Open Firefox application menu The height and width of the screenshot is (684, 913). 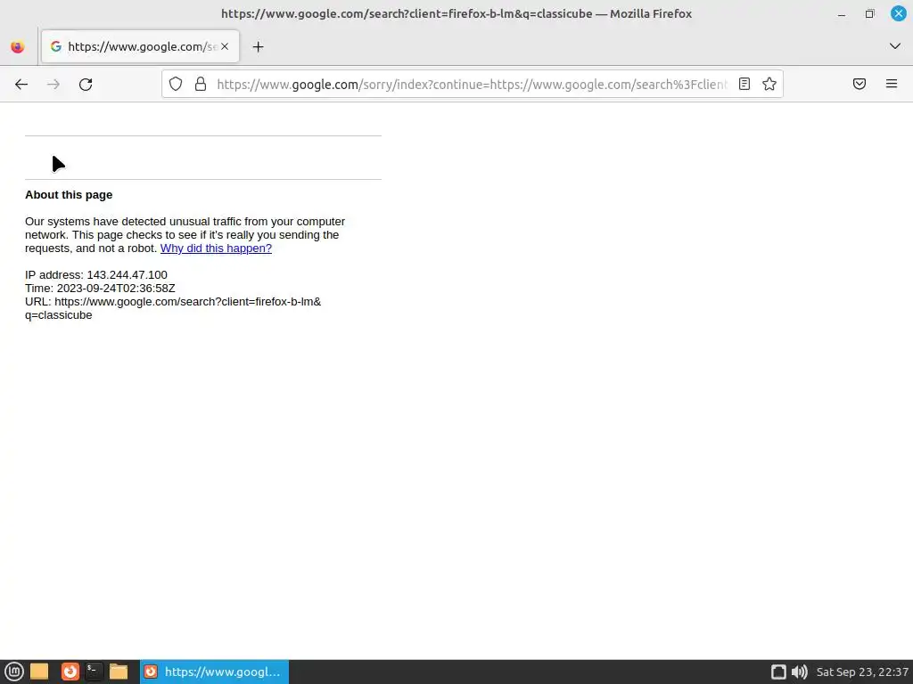(892, 84)
